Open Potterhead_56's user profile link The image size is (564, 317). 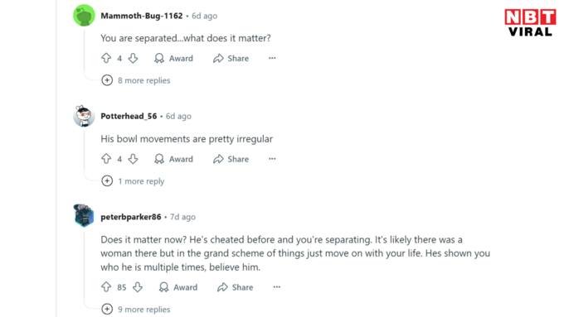click(x=129, y=116)
